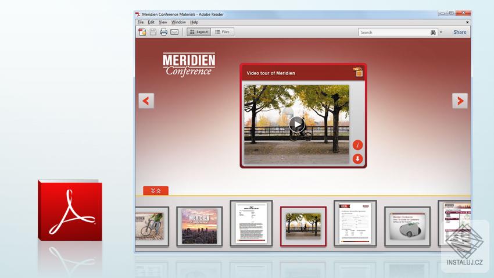Open the File menu

pyautogui.click(x=141, y=22)
